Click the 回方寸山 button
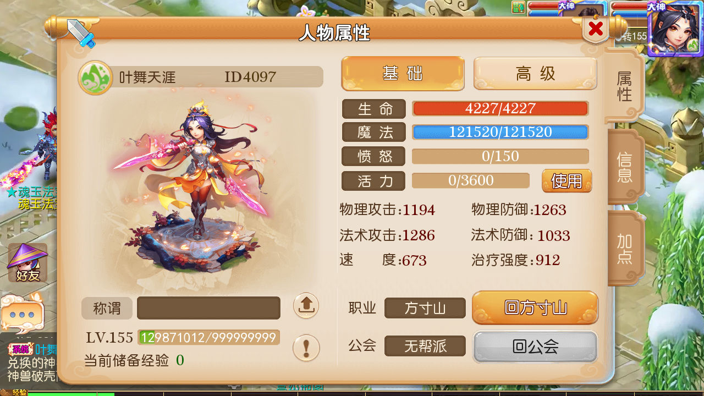 point(535,307)
